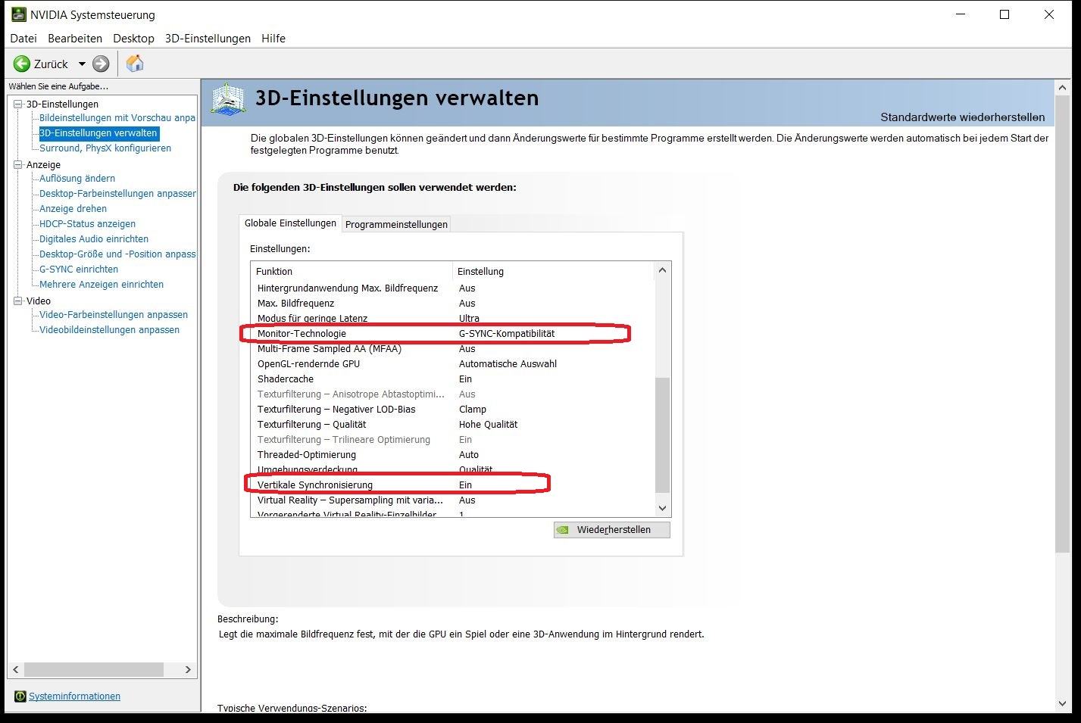
Task: Open the Desktop menu
Action: pos(133,39)
